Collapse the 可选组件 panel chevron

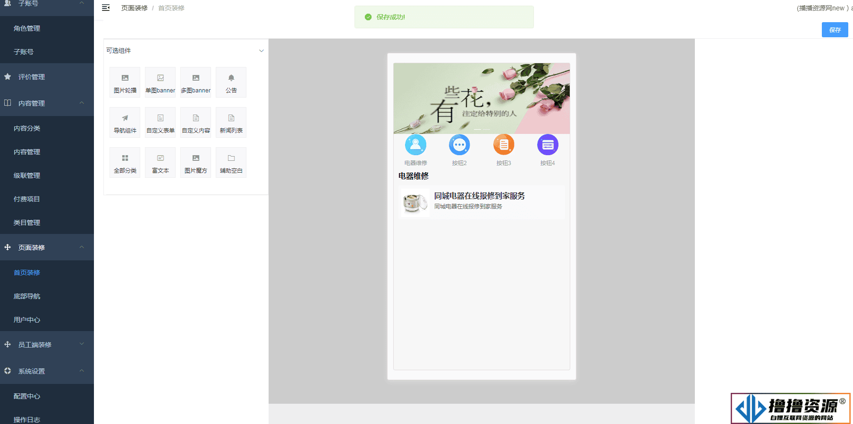(x=261, y=51)
